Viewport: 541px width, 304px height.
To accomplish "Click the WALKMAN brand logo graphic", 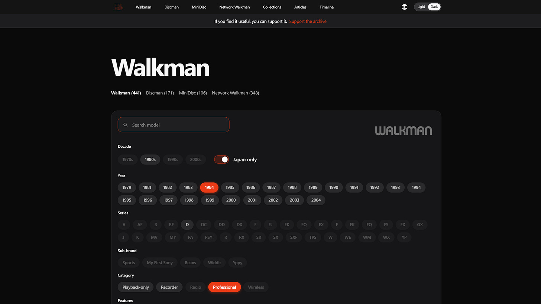I will [404, 131].
